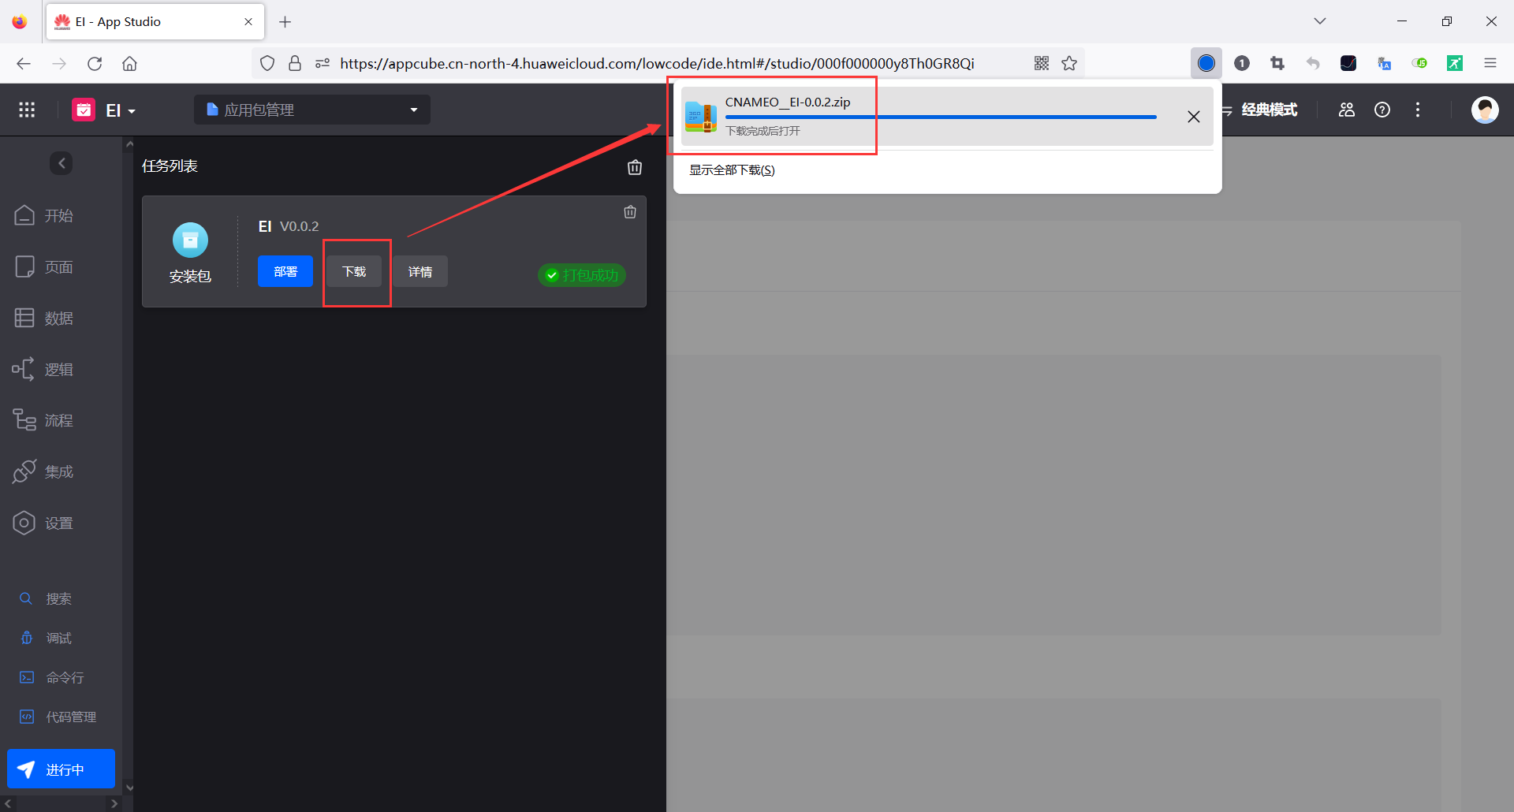Open the 命令行 command line tool
The width and height of the screenshot is (1514, 812).
click(52, 677)
